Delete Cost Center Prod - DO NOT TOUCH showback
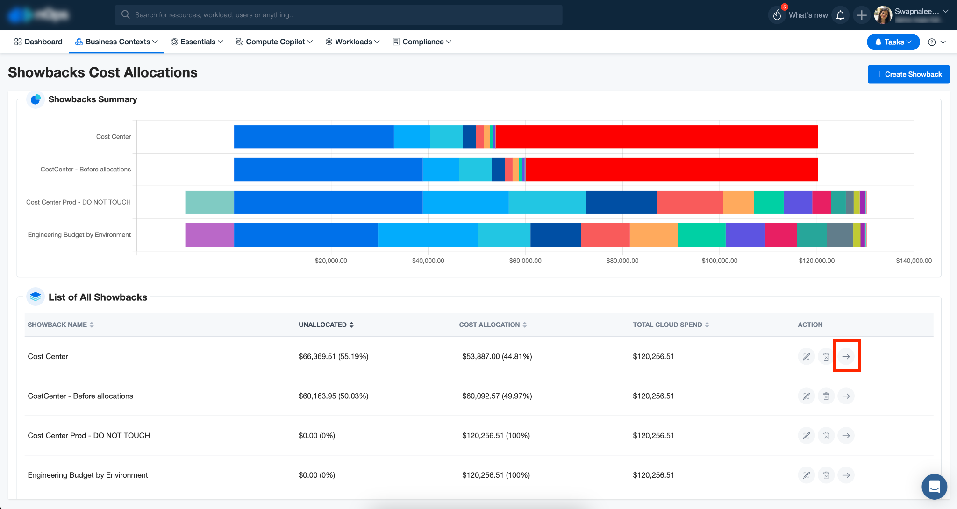Screen dimensions: 957x509 826,436
